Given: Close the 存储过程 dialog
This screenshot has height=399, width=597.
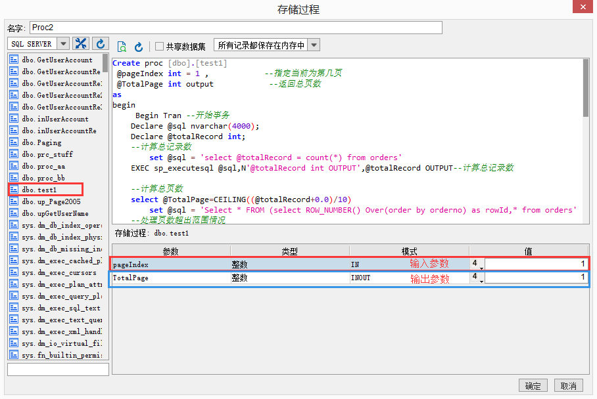Looking at the screenshot, I should (x=583, y=7).
